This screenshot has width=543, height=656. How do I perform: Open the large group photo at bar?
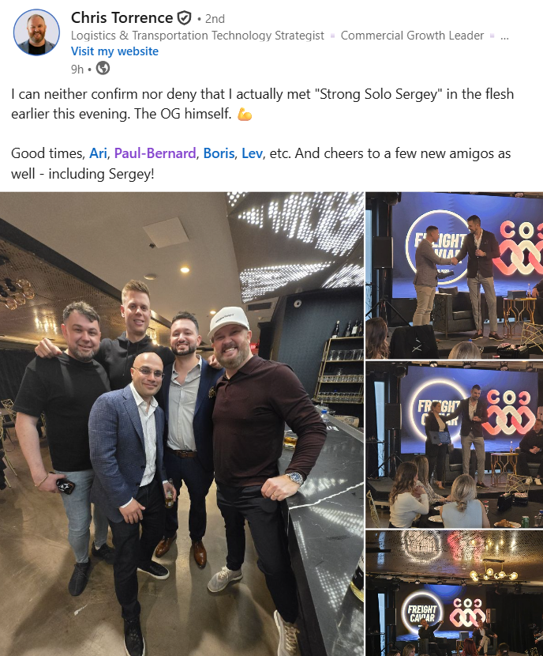[182, 424]
